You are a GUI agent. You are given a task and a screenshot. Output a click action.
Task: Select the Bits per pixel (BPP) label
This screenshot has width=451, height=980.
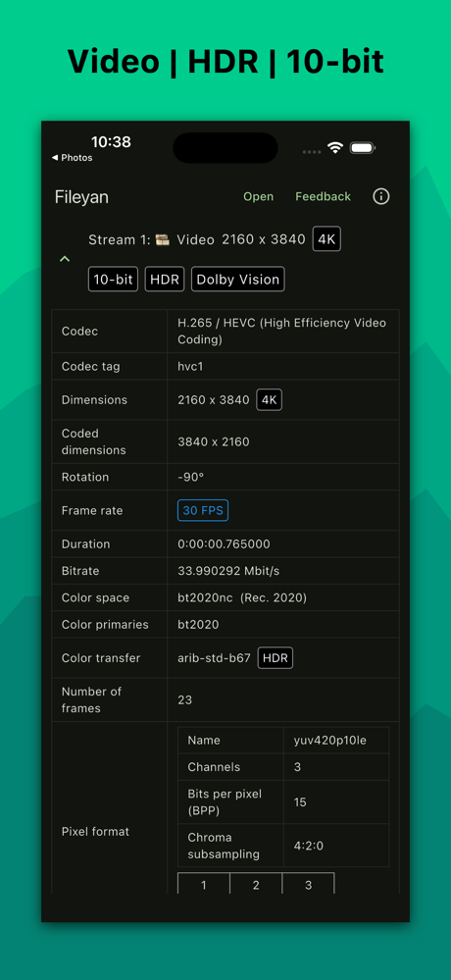click(x=225, y=801)
